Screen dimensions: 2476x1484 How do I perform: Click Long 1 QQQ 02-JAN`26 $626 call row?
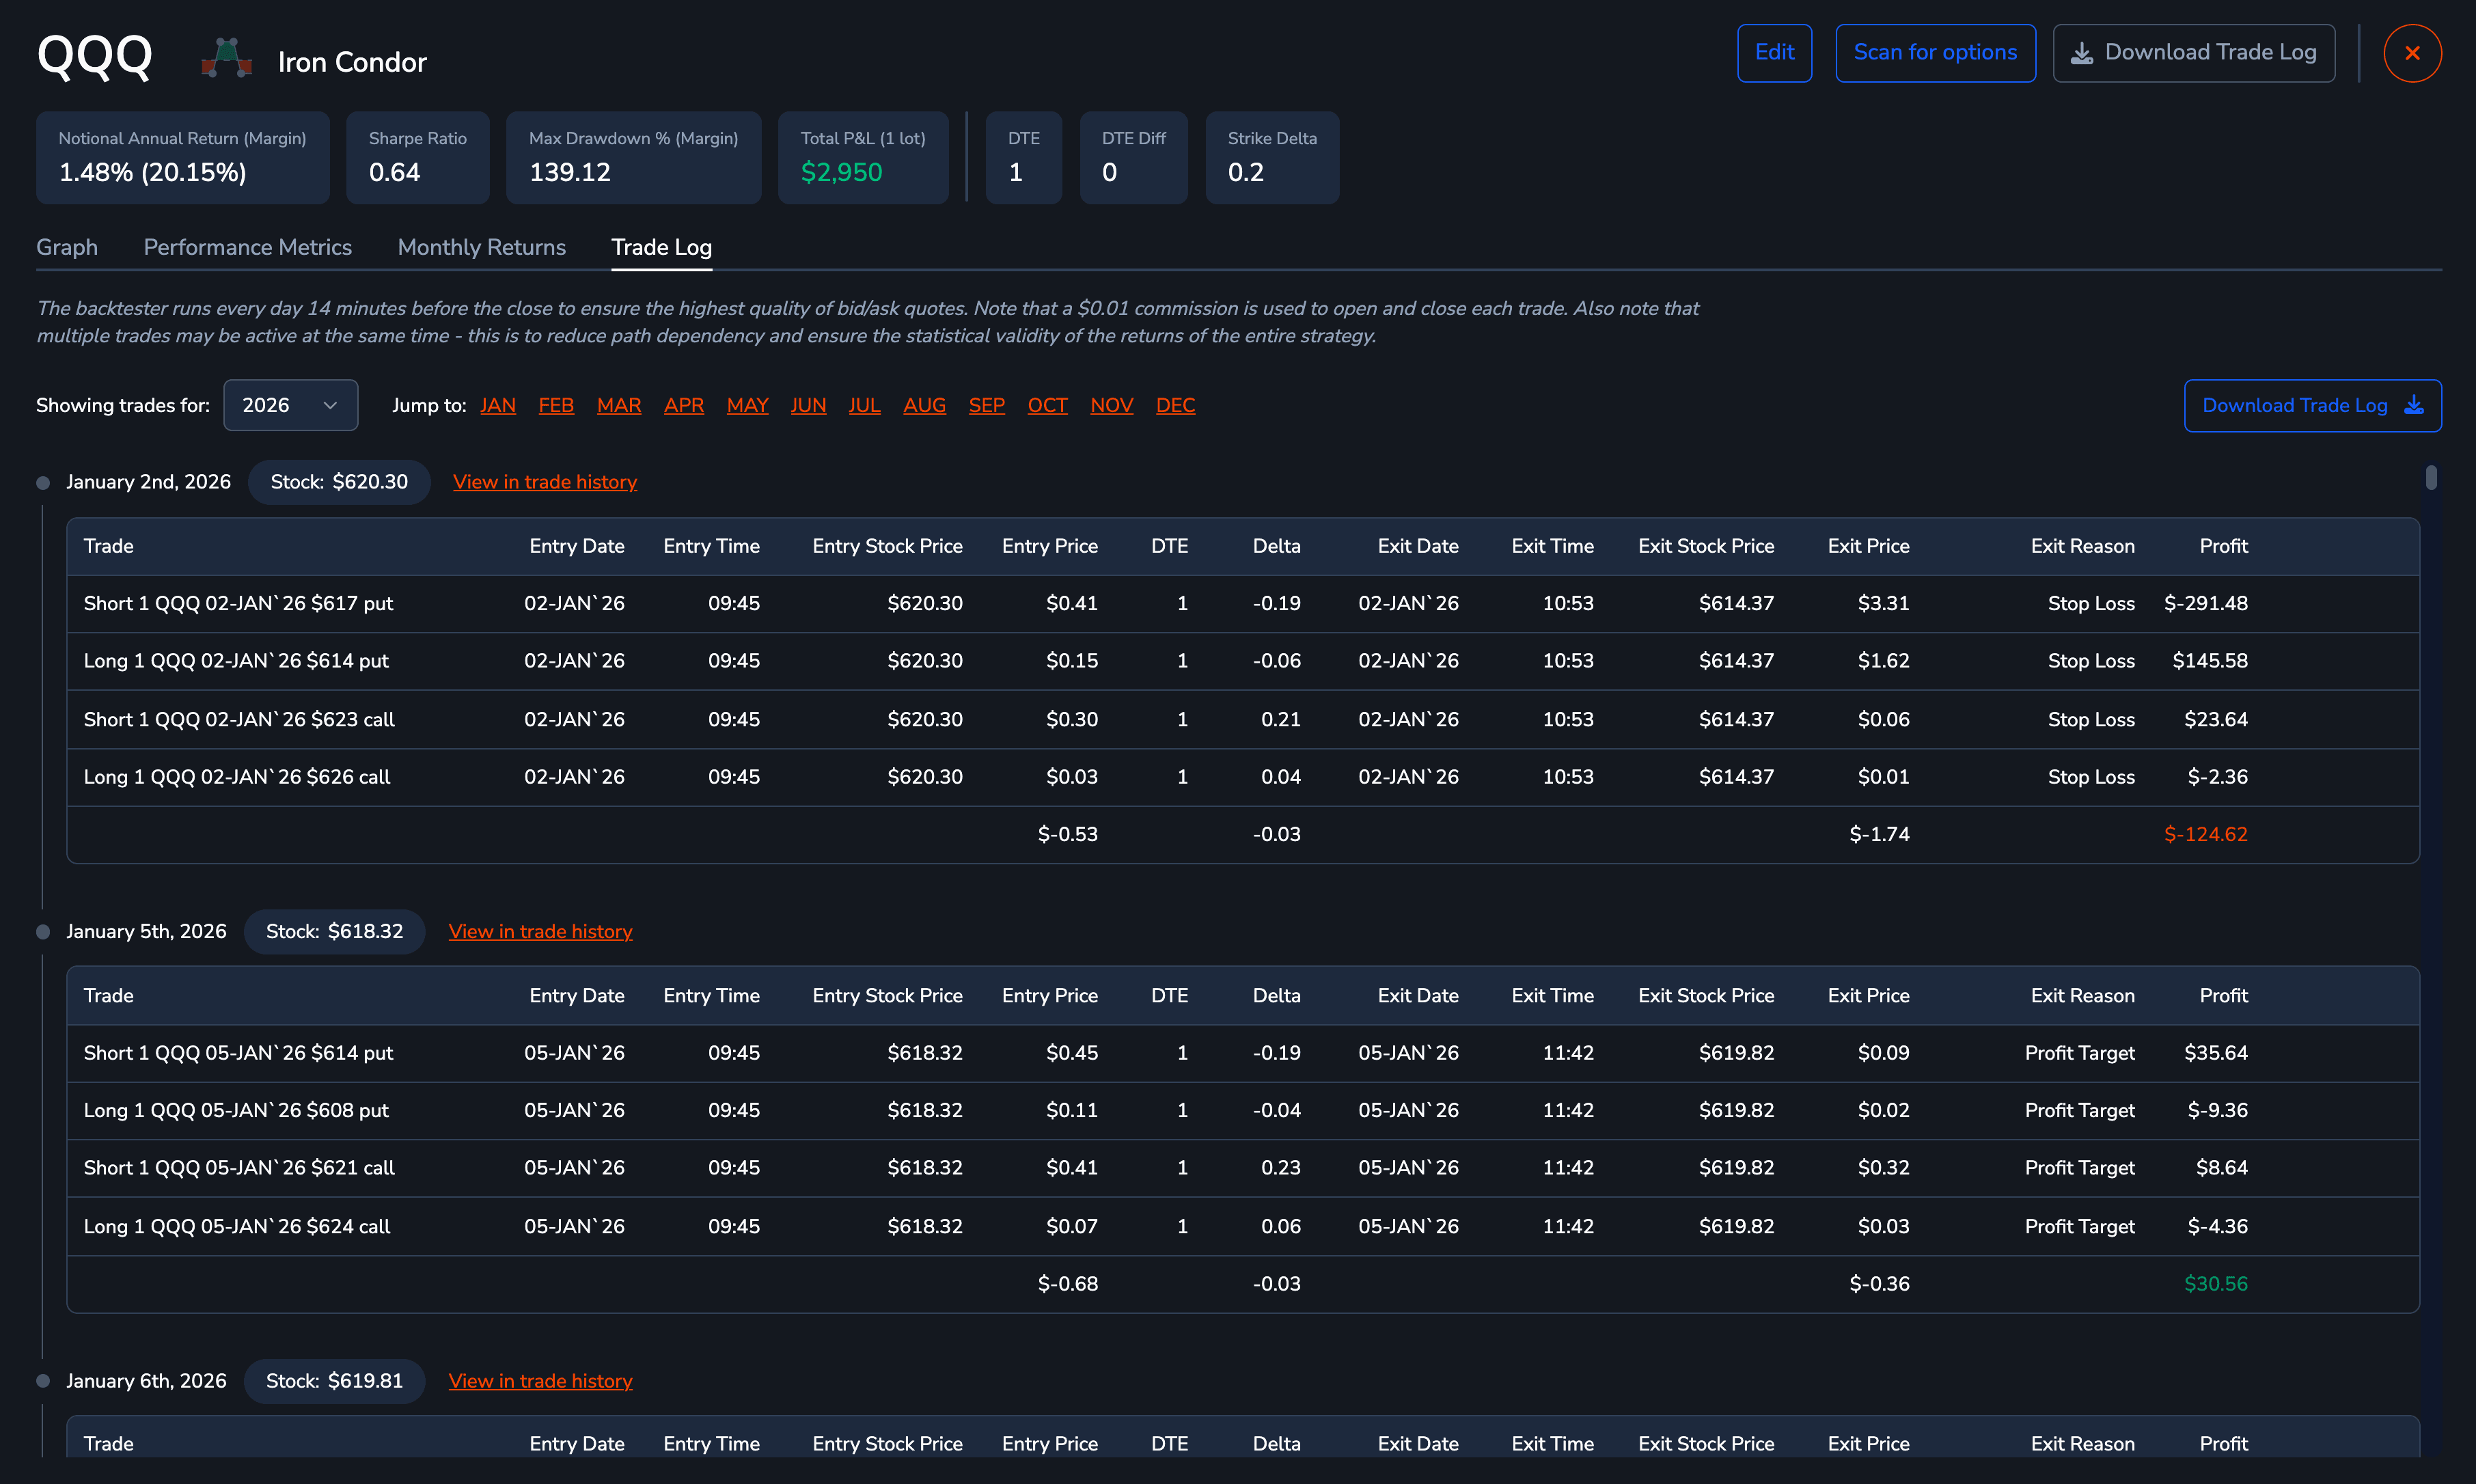1243,777
